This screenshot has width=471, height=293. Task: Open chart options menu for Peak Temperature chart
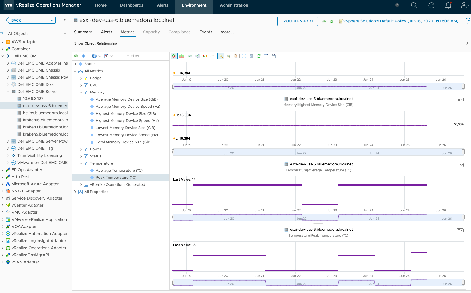(460, 230)
